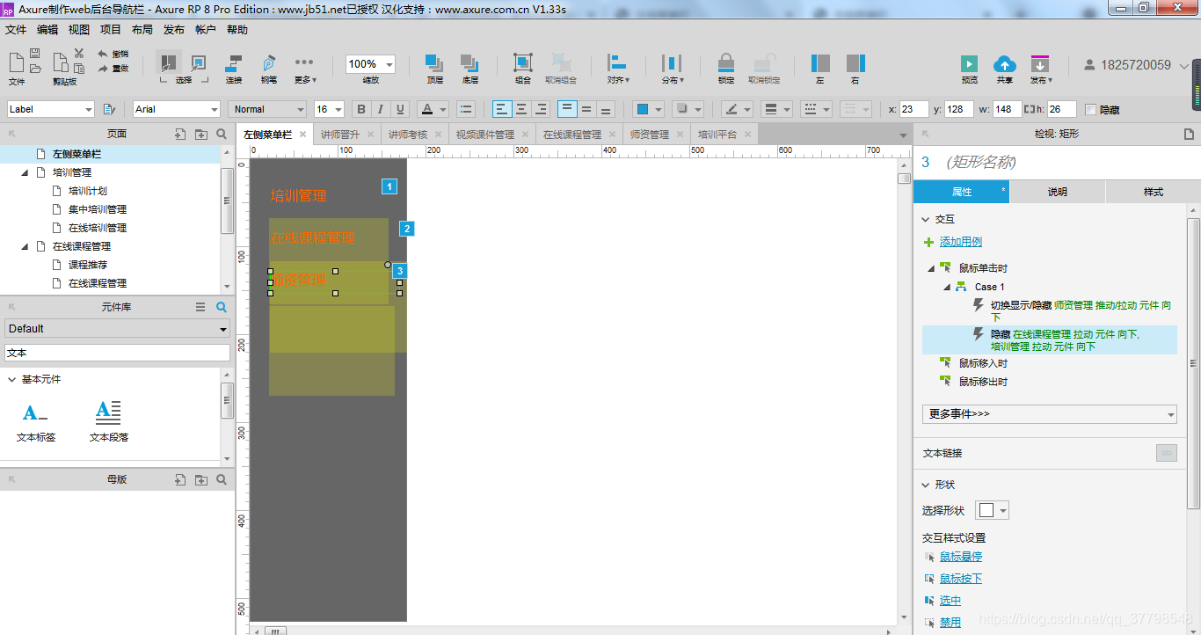Open the 选择形状 shape picker dropdown
This screenshot has height=635, width=1201.
pos(992,510)
